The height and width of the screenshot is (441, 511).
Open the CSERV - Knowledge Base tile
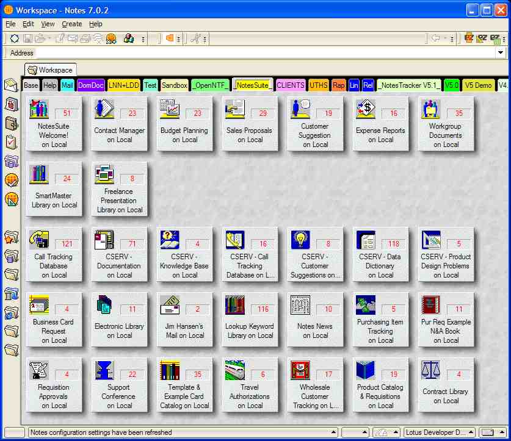pyautogui.click(x=184, y=254)
